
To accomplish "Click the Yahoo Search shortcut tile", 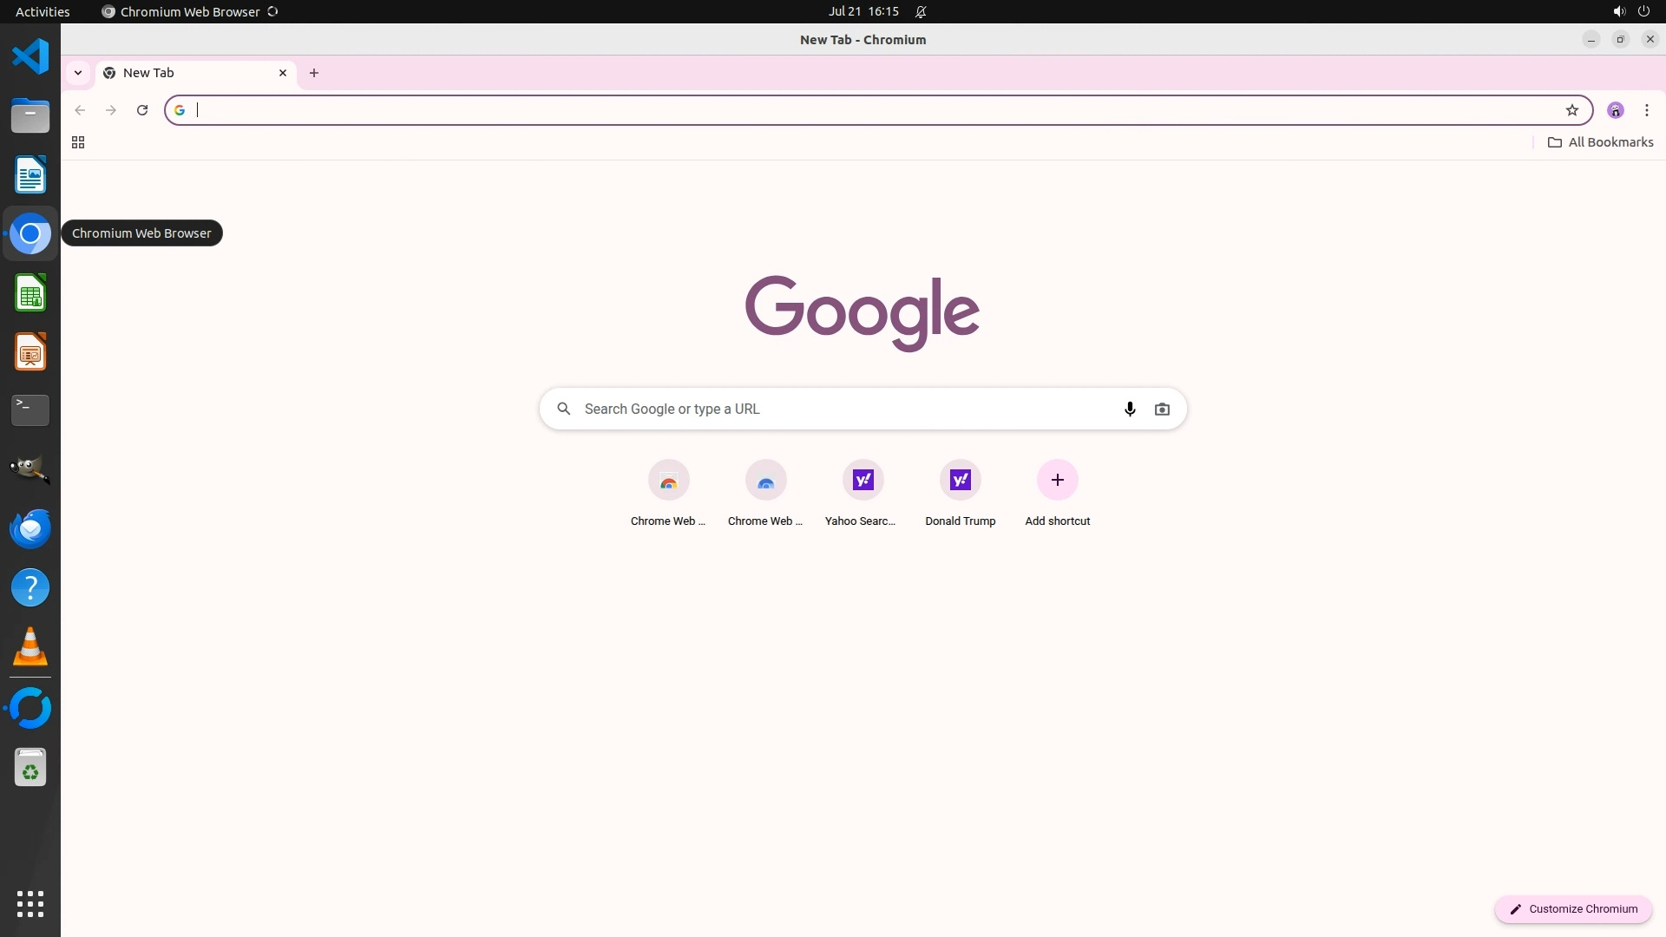I will click(863, 480).
